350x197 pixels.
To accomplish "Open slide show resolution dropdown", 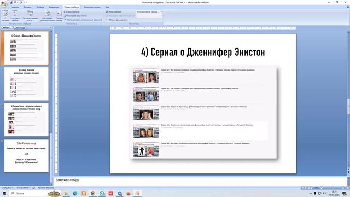I will [x=149, y=12].
